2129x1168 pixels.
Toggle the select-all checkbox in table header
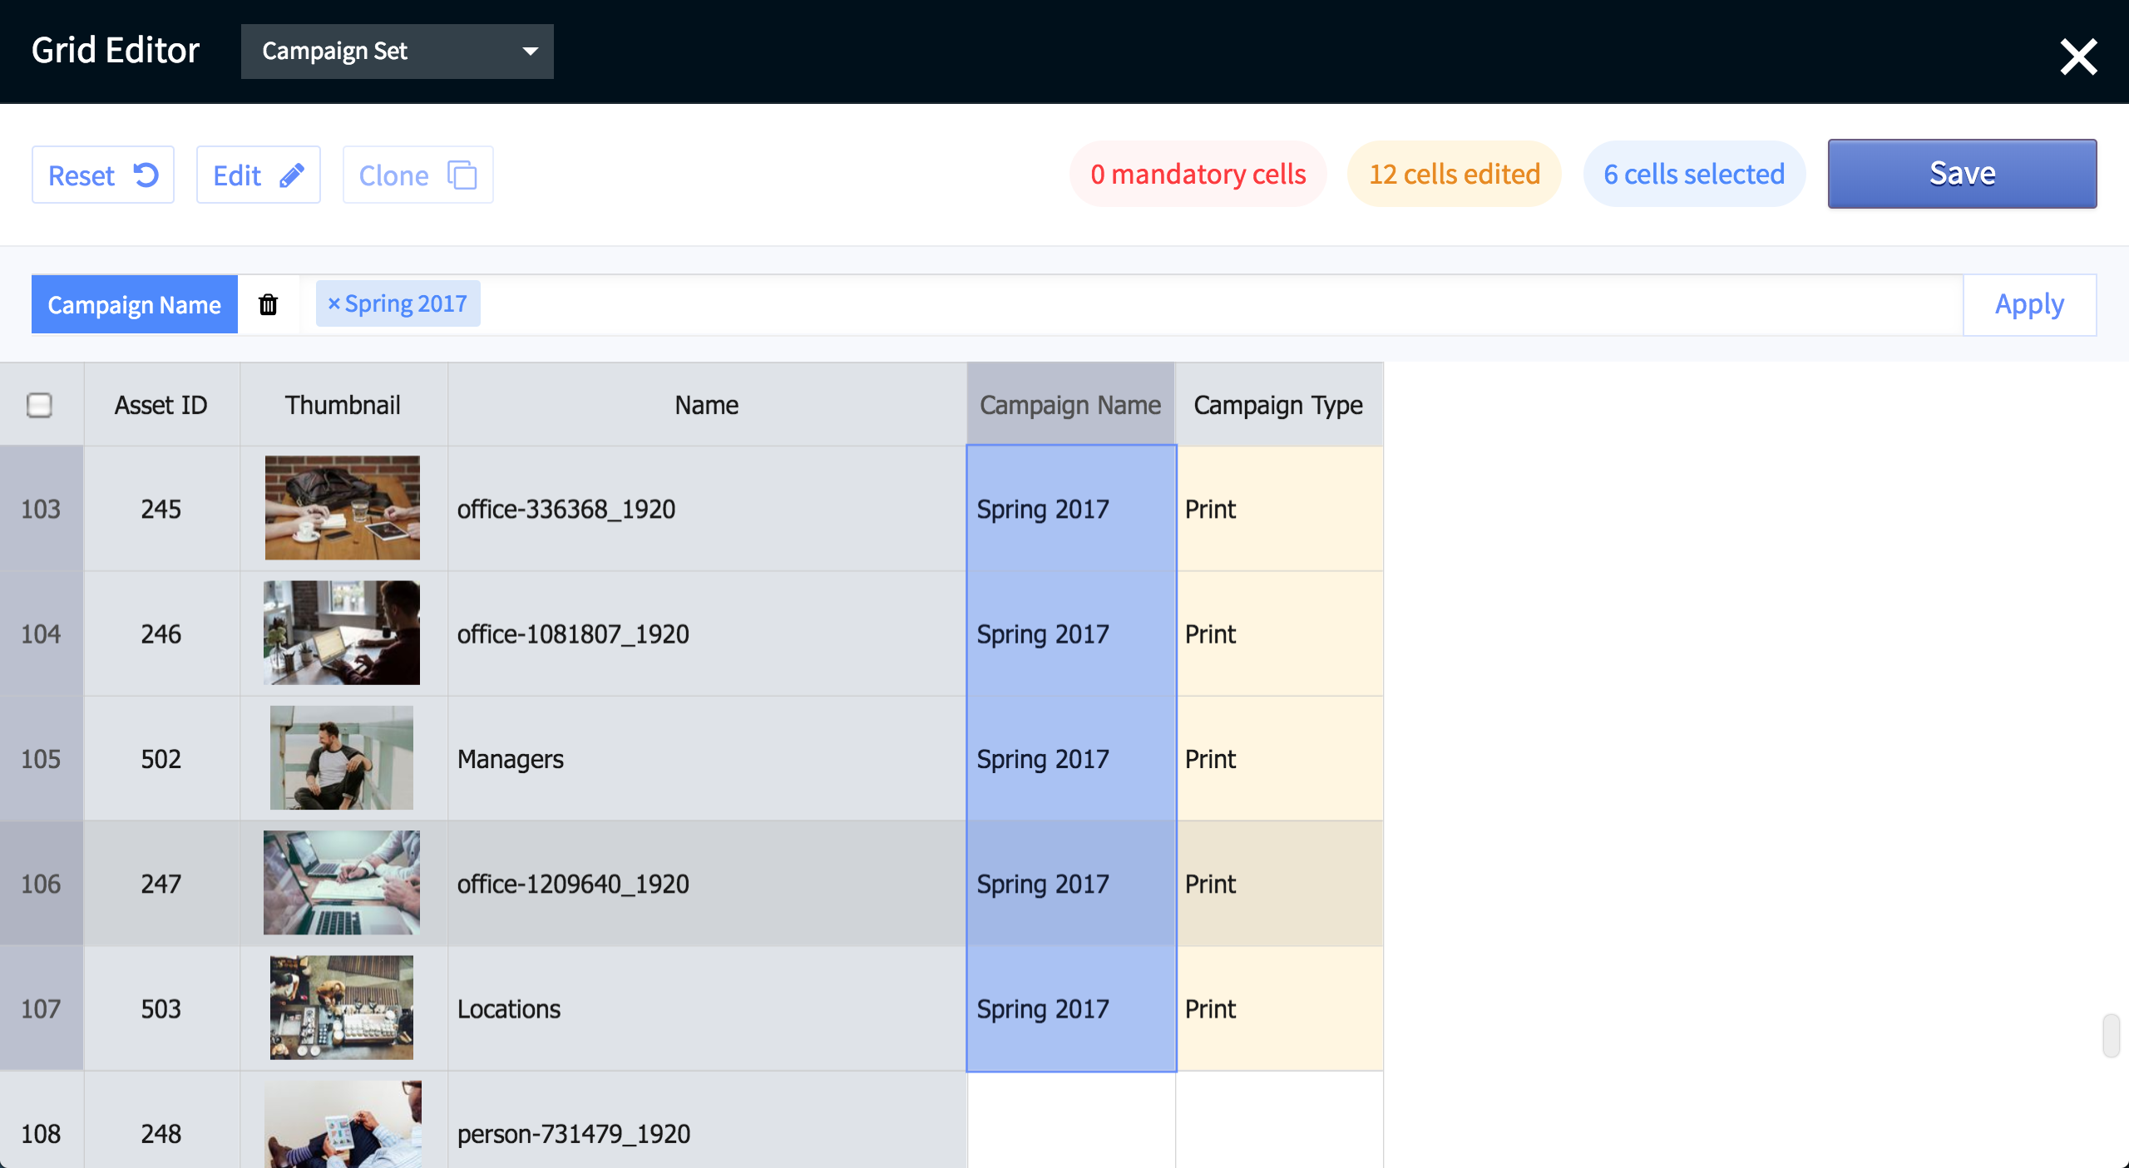(x=40, y=405)
